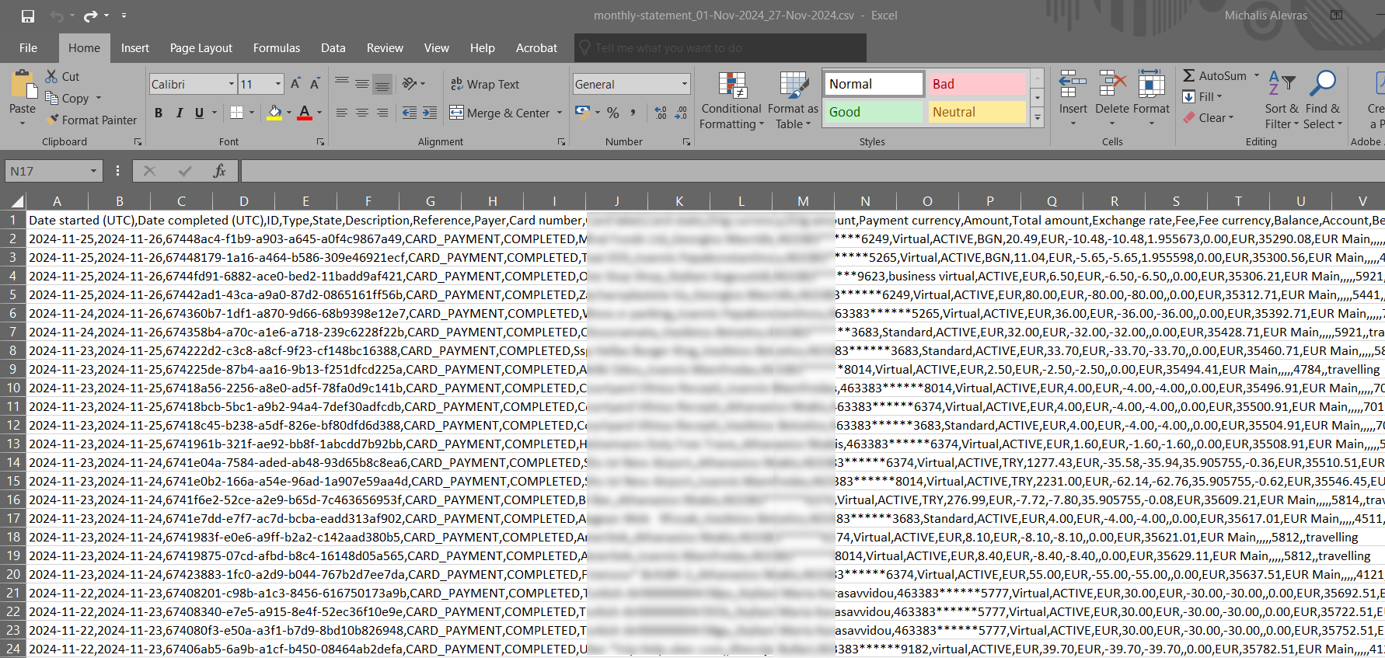The width and height of the screenshot is (1385, 658).
Task: Apply the Good cell style
Action: tap(873, 113)
